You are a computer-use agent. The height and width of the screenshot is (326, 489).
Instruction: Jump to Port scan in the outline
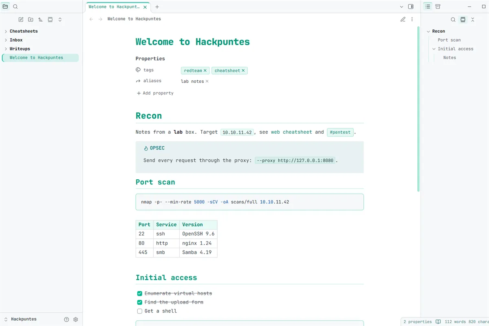click(449, 40)
